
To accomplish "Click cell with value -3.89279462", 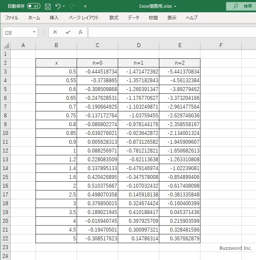I will click(x=180, y=89).
